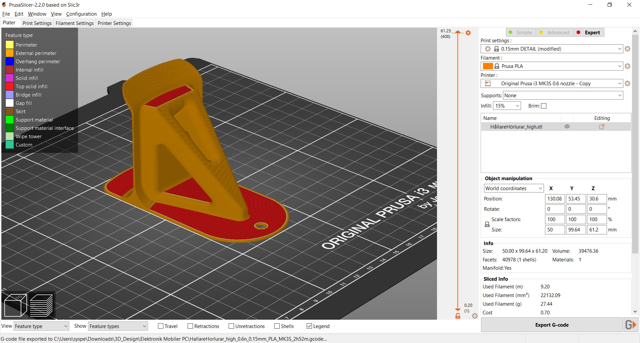This screenshot has width=640, height=343.
Task: Open the Filament preset dropdown
Action: click(552, 66)
